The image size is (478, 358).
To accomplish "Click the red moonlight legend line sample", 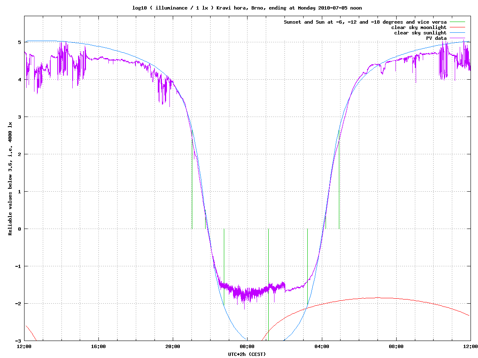I will click(457, 27).
